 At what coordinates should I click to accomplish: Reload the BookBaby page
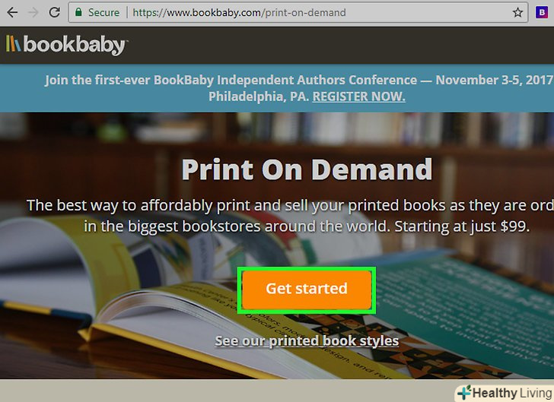[55, 12]
